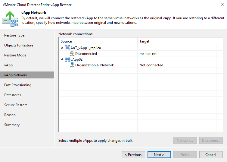
Task: Click the vApp restore wizard header icon
Action: (10, 19)
